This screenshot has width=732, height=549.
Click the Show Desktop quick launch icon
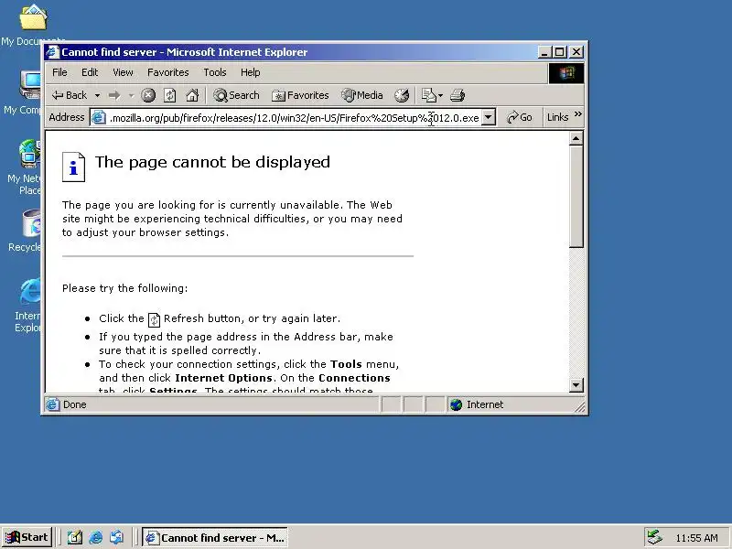tap(74, 537)
